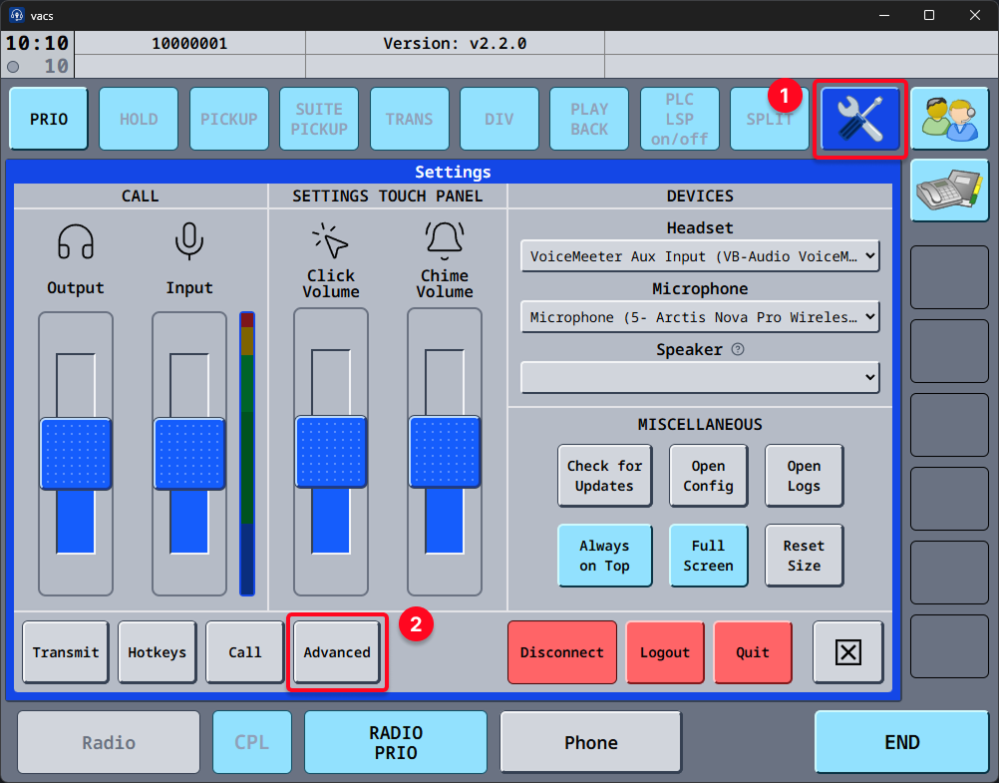The width and height of the screenshot is (999, 783).
Task: Toggle the PRIO button
Action: pos(49,119)
